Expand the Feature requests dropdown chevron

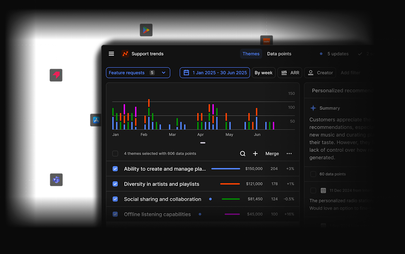(x=164, y=73)
